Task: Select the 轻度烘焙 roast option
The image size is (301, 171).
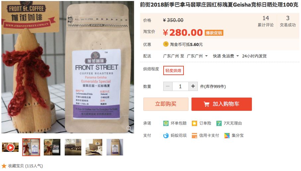Action: pyautogui.click(x=173, y=70)
